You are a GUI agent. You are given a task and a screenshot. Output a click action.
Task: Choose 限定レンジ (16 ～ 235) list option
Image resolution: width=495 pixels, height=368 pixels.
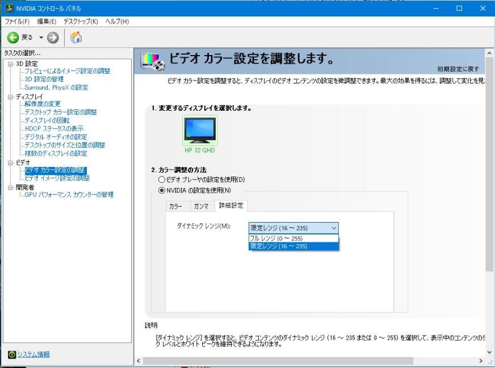(x=293, y=246)
